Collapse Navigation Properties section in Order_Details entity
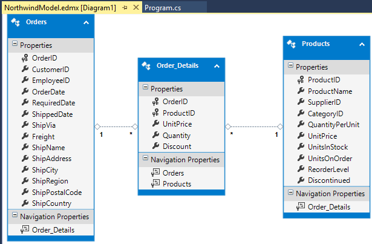The image size is (372, 244). point(145,158)
